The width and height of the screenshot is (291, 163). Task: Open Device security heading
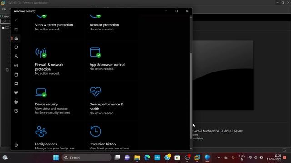tap(46, 105)
